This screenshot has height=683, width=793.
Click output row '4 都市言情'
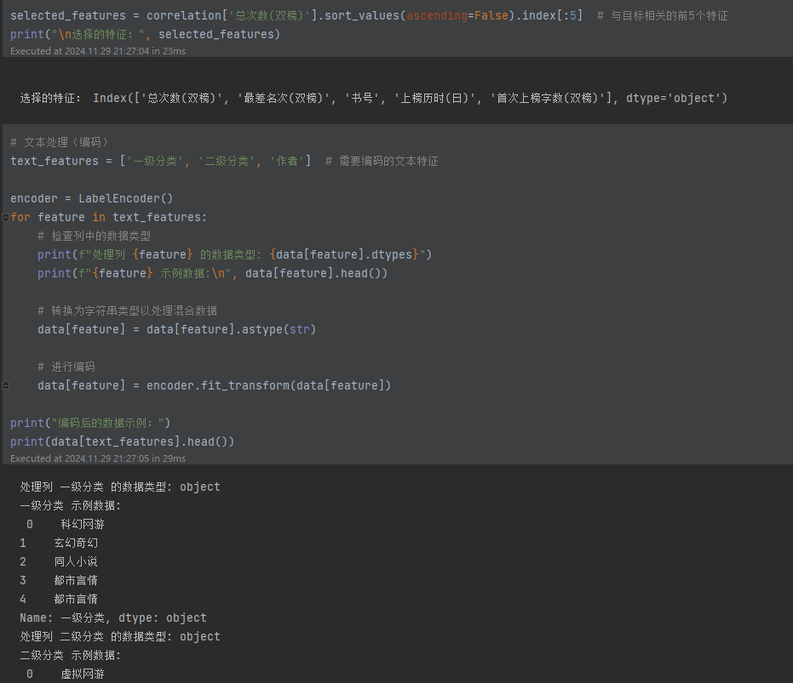click(x=59, y=599)
